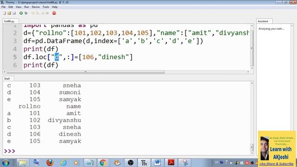Open Scratch cat icon in taskbar
The image size is (297, 167).
(x=117, y=163)
